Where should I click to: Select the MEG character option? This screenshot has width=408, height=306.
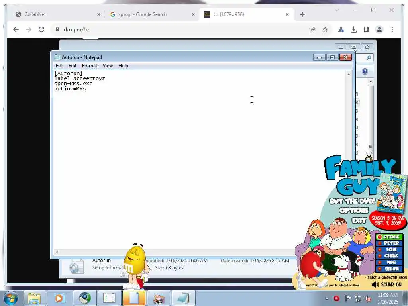389,262
